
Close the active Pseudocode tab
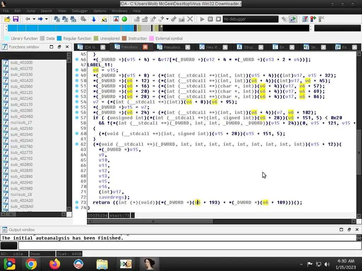coord(145,47)
